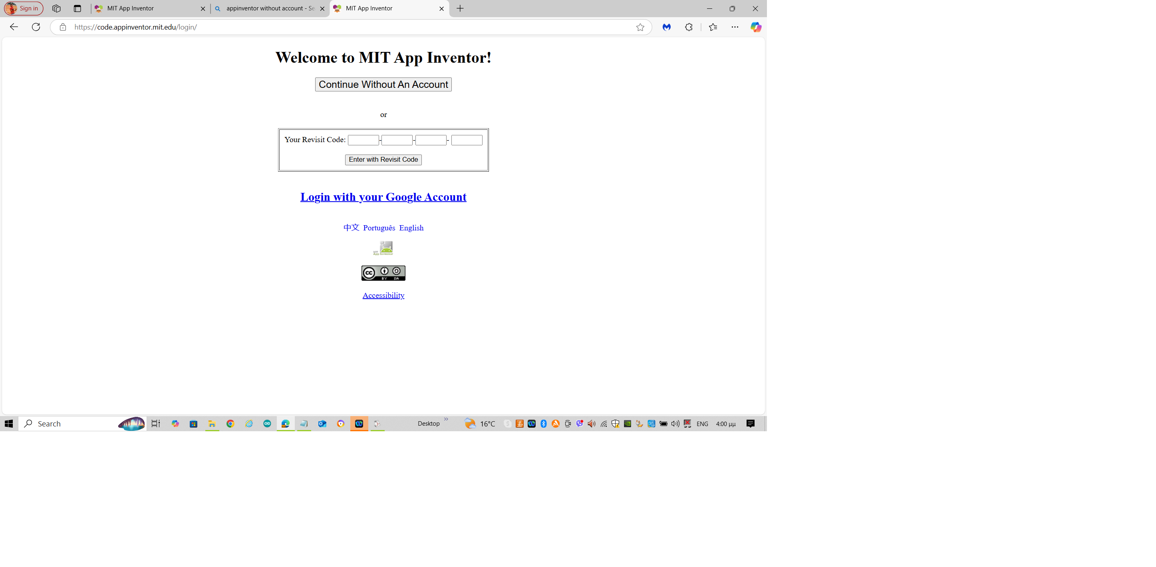Expand the Desktop toolbar chevron
1156x567 pixels.
(x=446, y=419)
